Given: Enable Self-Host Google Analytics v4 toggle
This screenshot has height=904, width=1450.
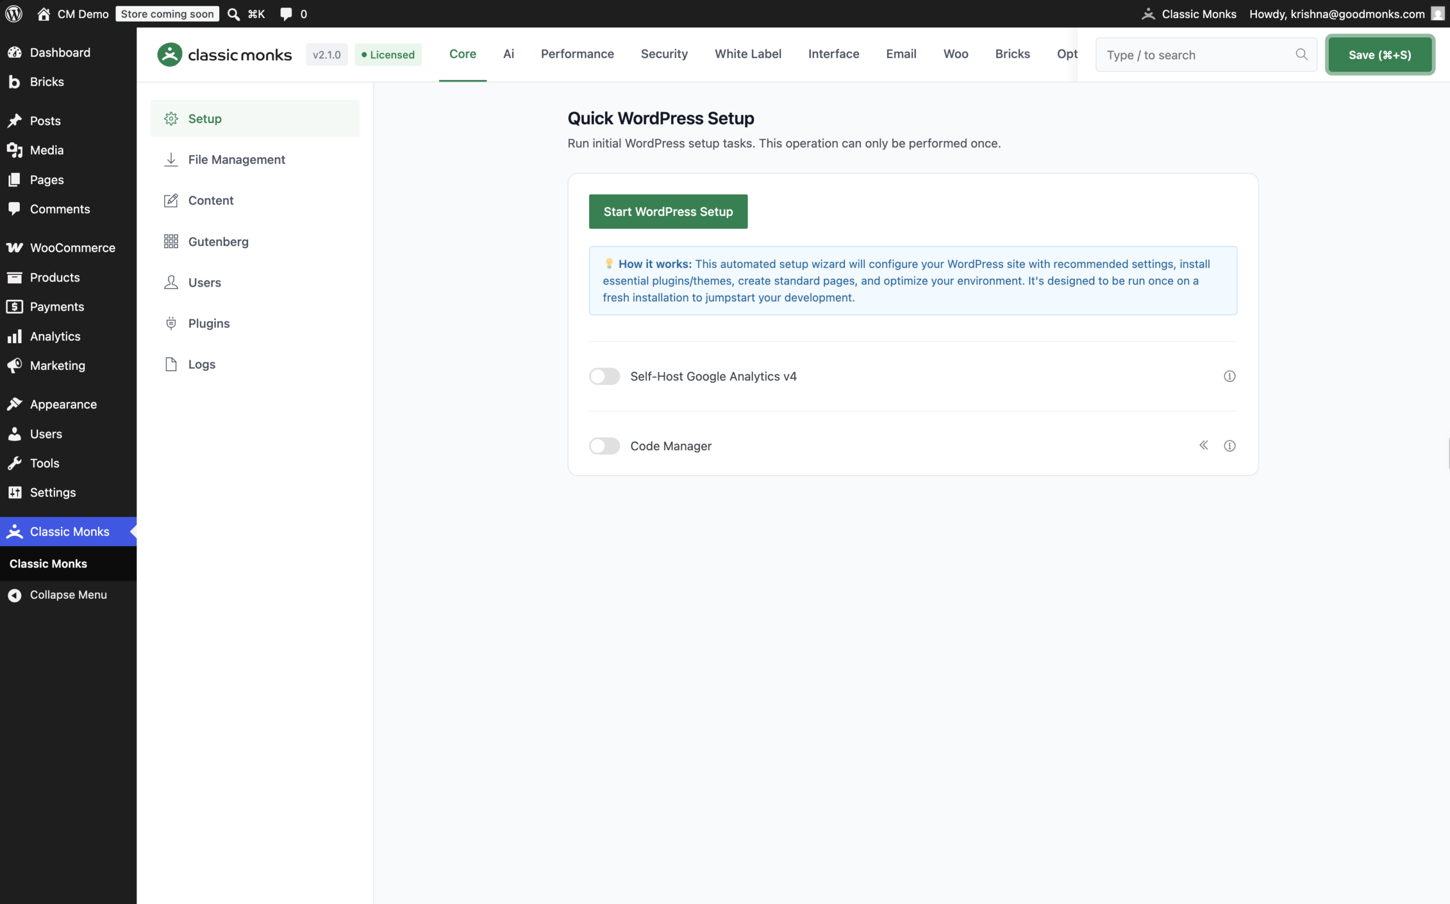Looking at the screenshot, I should coord(604,376).
